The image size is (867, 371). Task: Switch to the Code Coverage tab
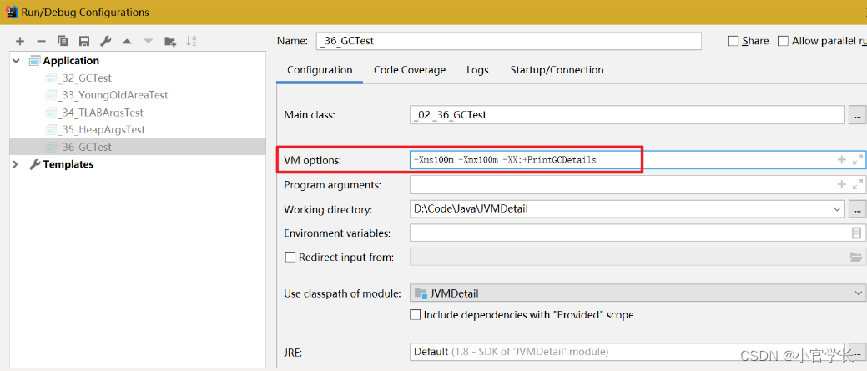(409, 70)
